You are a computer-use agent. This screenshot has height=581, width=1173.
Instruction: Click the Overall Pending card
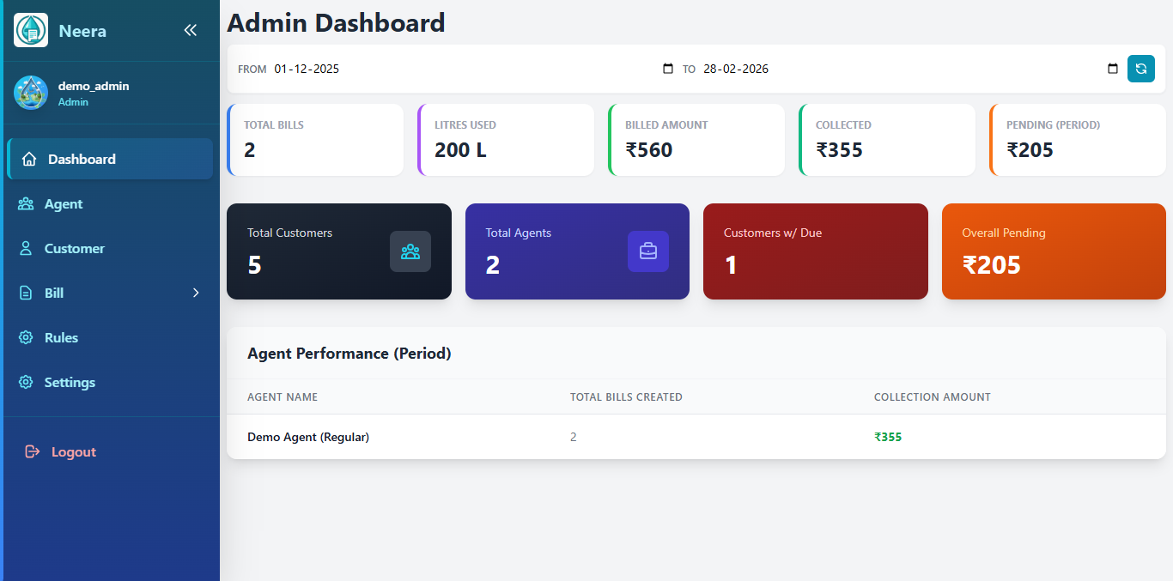click(x=1054, y=251)
